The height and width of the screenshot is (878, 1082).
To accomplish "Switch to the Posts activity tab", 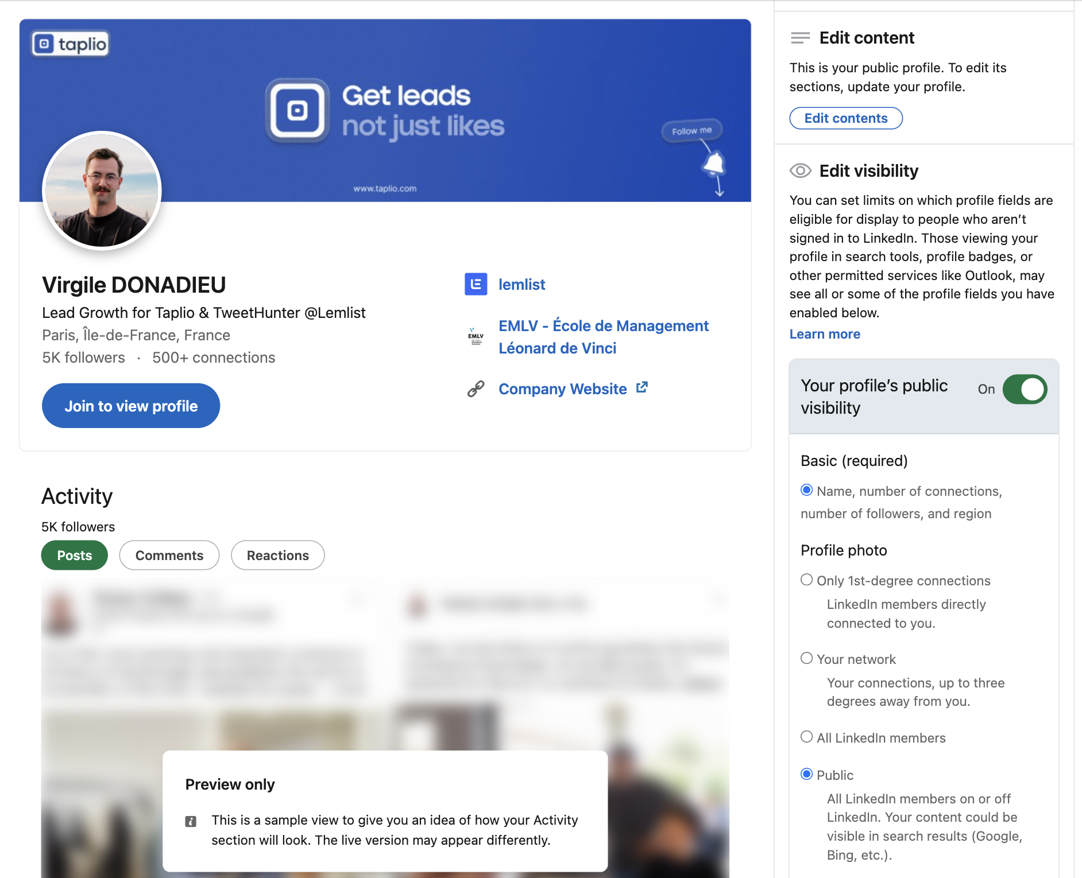I will [75, 555].
